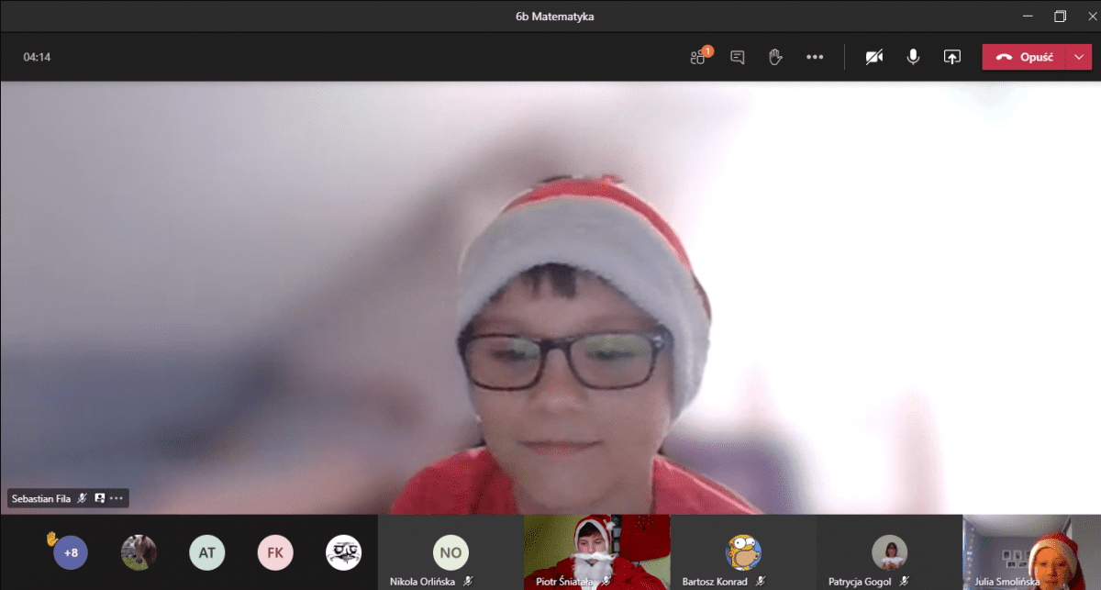Show the +8 overflow participants
Viewport: 1101px width, 590px height.
point(71,553)
